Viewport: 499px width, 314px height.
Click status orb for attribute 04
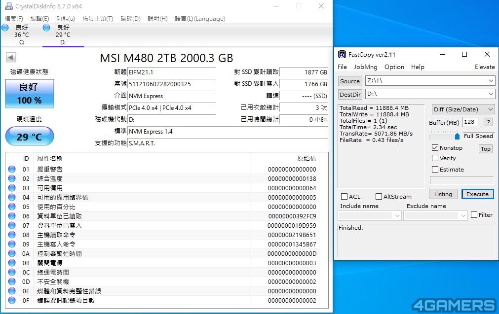[x=12, y=197]
